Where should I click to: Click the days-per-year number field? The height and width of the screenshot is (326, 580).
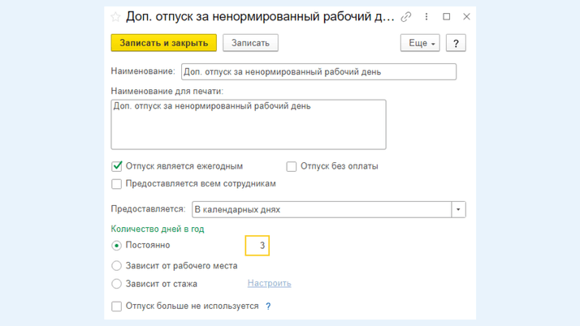257,245
